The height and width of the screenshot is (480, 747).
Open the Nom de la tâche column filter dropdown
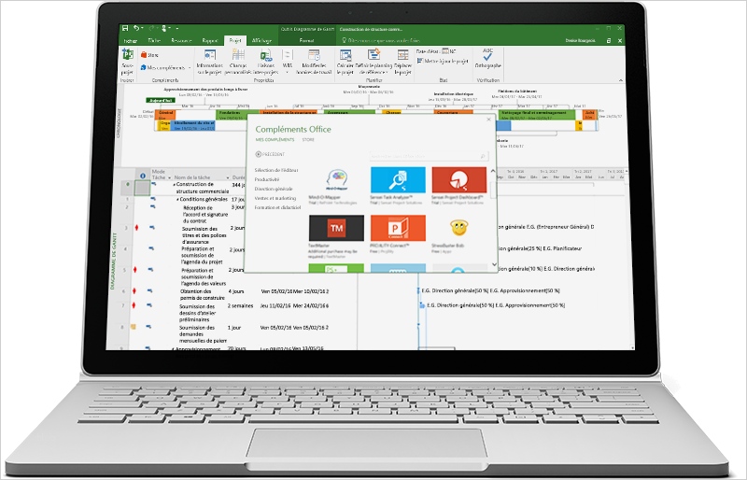coord(227,177)
